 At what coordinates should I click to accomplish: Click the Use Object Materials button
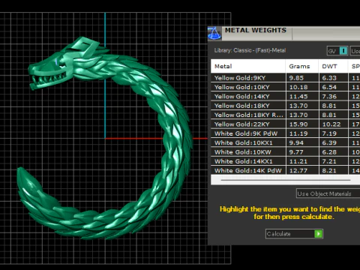point(328,193)
